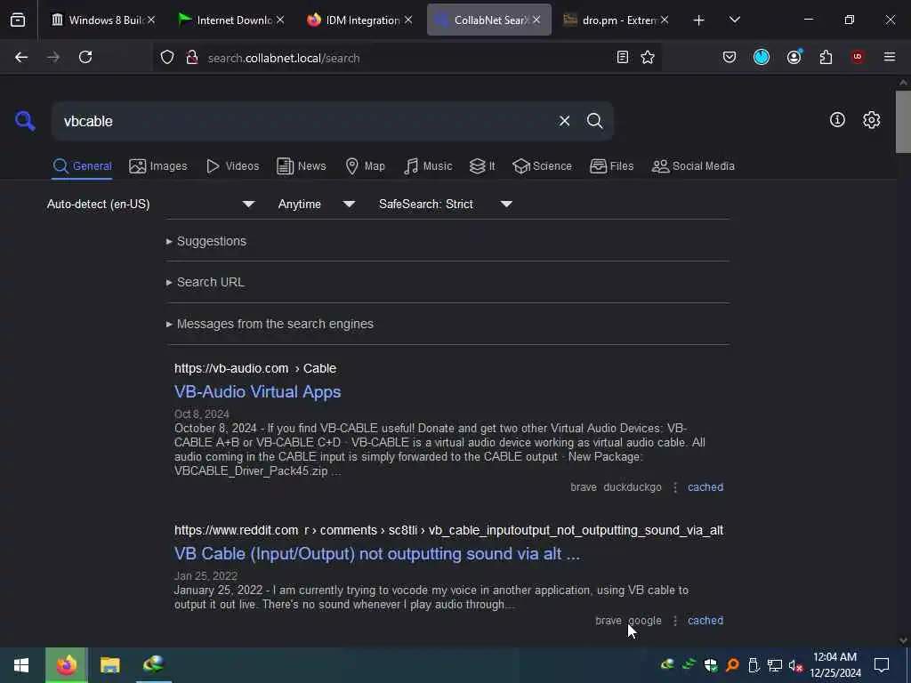Open cached link for reddit result
The width and height of the screenshot is (911, 683).
(705, 620)
